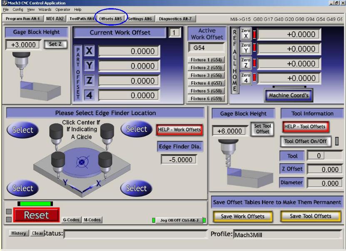
Task: Switch to Settings Alt6 tab
Action: [140, 19]
